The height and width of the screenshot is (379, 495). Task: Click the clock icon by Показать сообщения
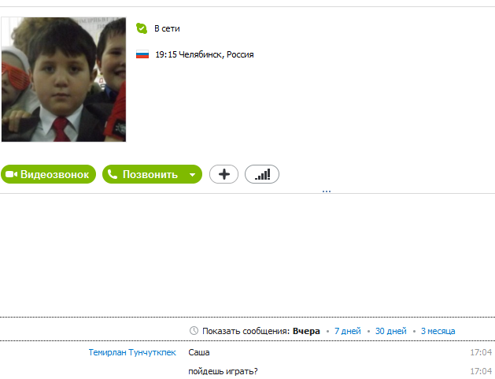point(194,331)
